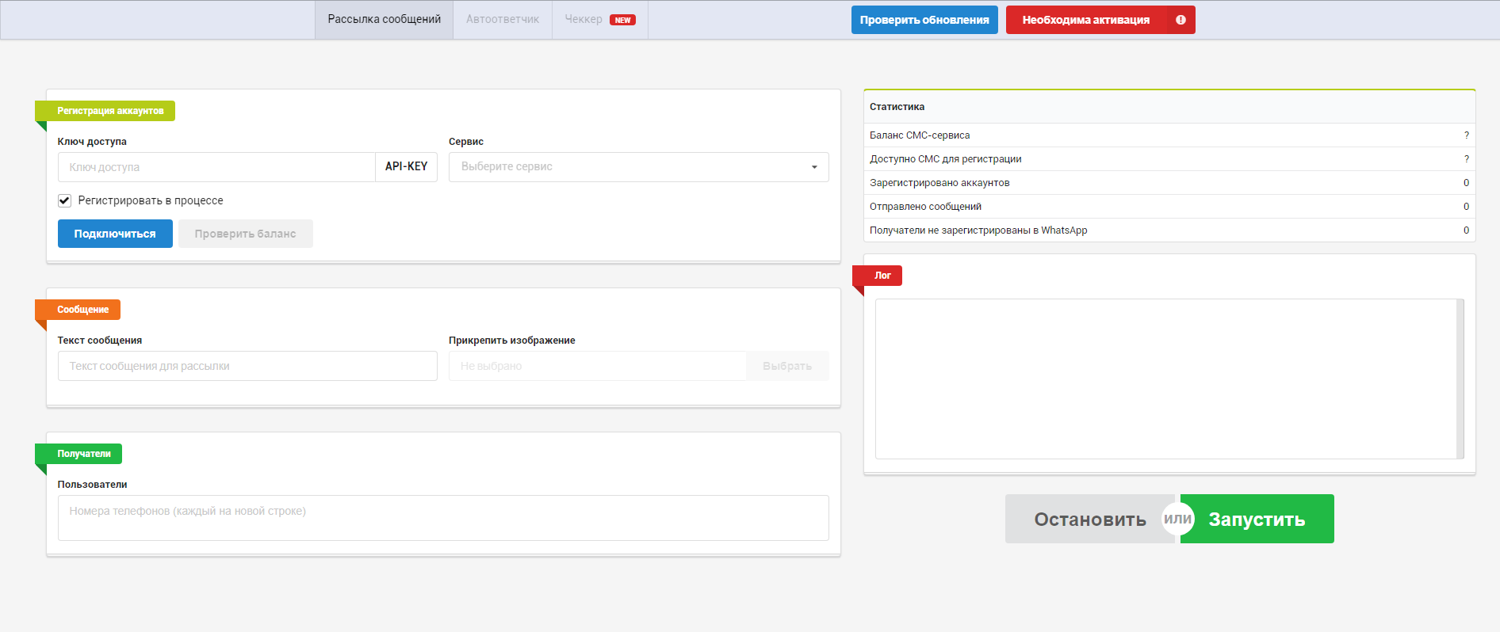Click 'Выбрать' to attach an image

pos(786,366)
